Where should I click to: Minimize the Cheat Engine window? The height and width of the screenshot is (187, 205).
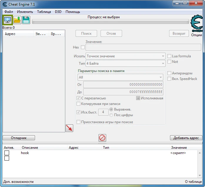tap(177, 3)
